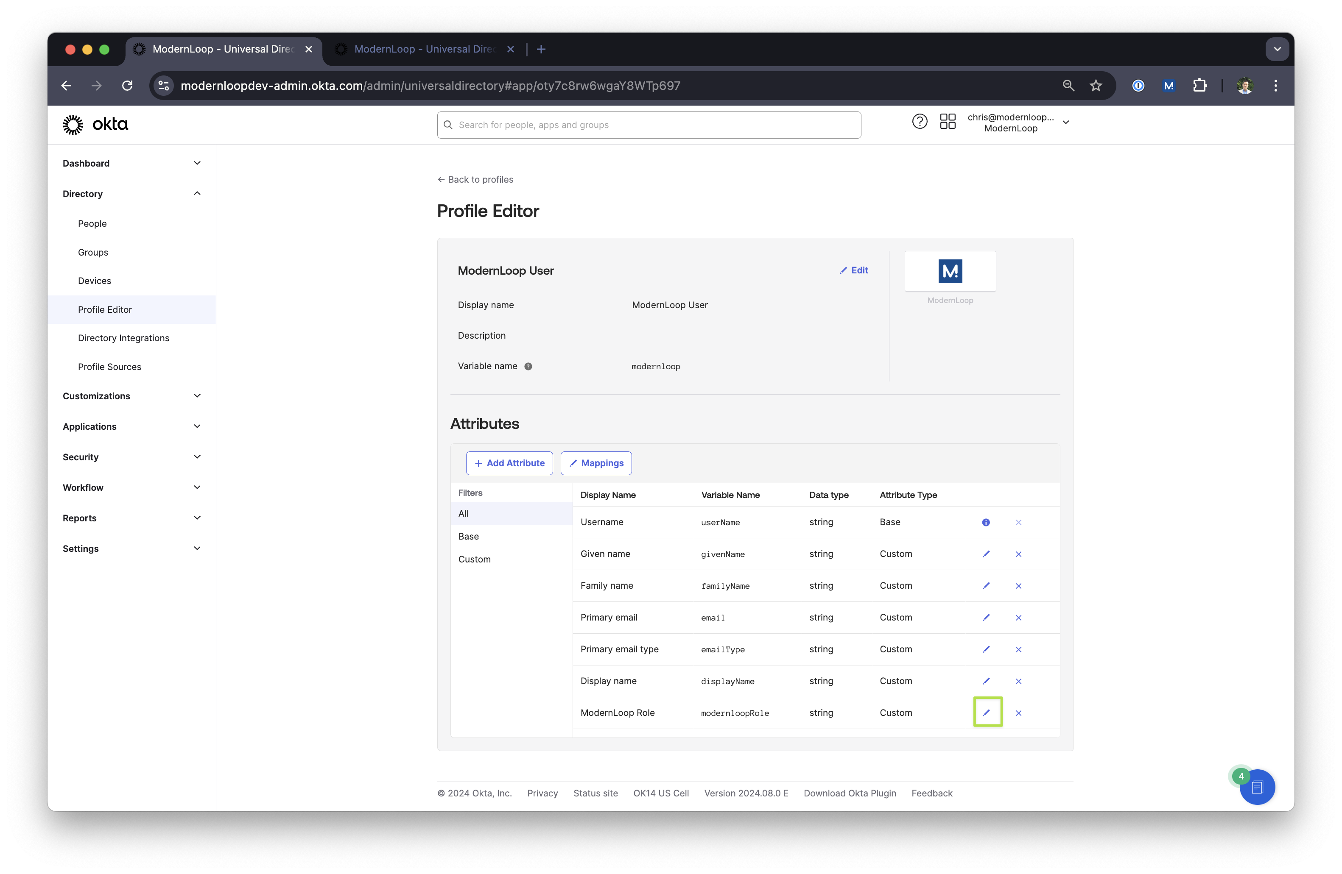Close the first ModernLoop browser tab
The width and height of the screenshot is (1342, 874).
pyautogui.click(x=308, y=49)
